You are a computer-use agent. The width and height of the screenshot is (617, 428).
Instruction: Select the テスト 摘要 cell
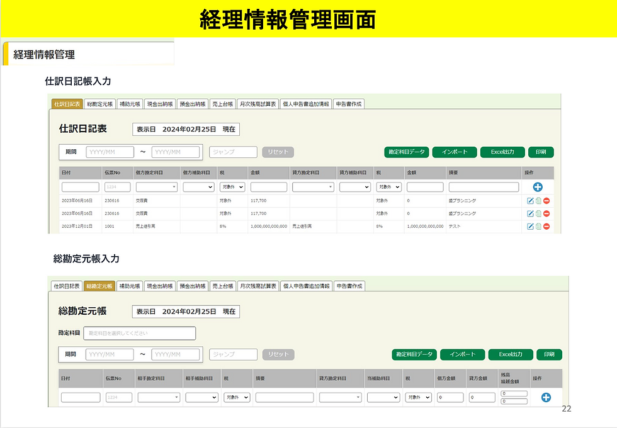455,226
